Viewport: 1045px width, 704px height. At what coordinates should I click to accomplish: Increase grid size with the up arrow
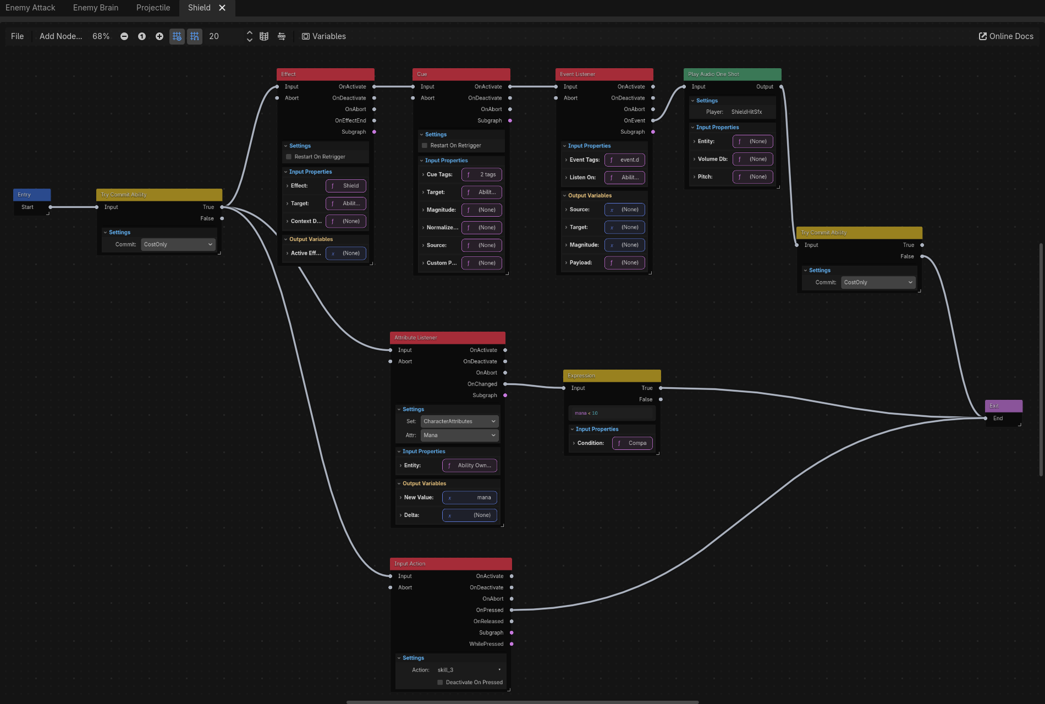pos(250,33)
